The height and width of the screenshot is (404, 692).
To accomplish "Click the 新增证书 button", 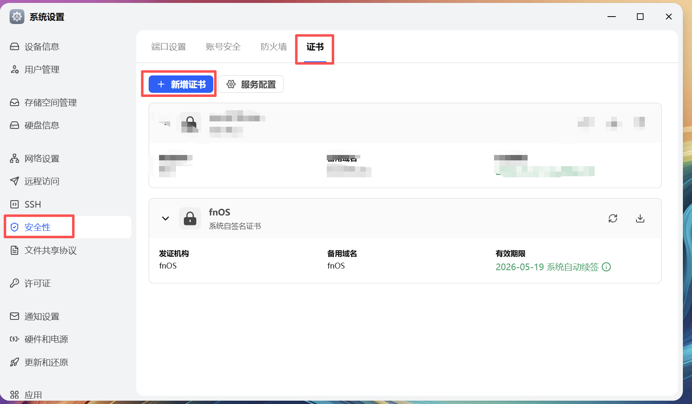I will [x=181, y=85].
